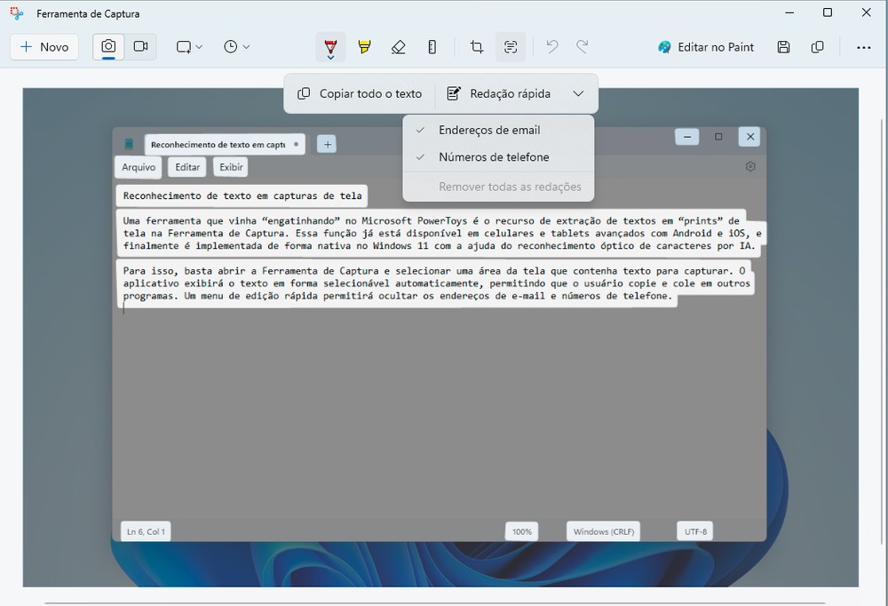Undo the last edit
888x606 pixels.
(x=552, y=47)
